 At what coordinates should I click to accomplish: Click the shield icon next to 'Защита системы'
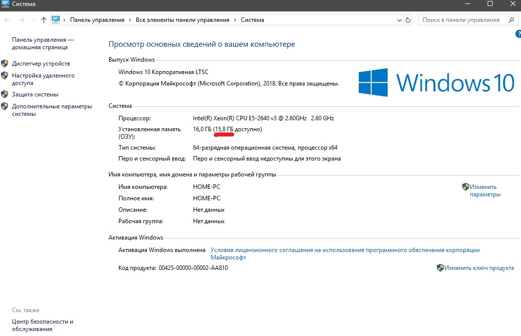4,94
